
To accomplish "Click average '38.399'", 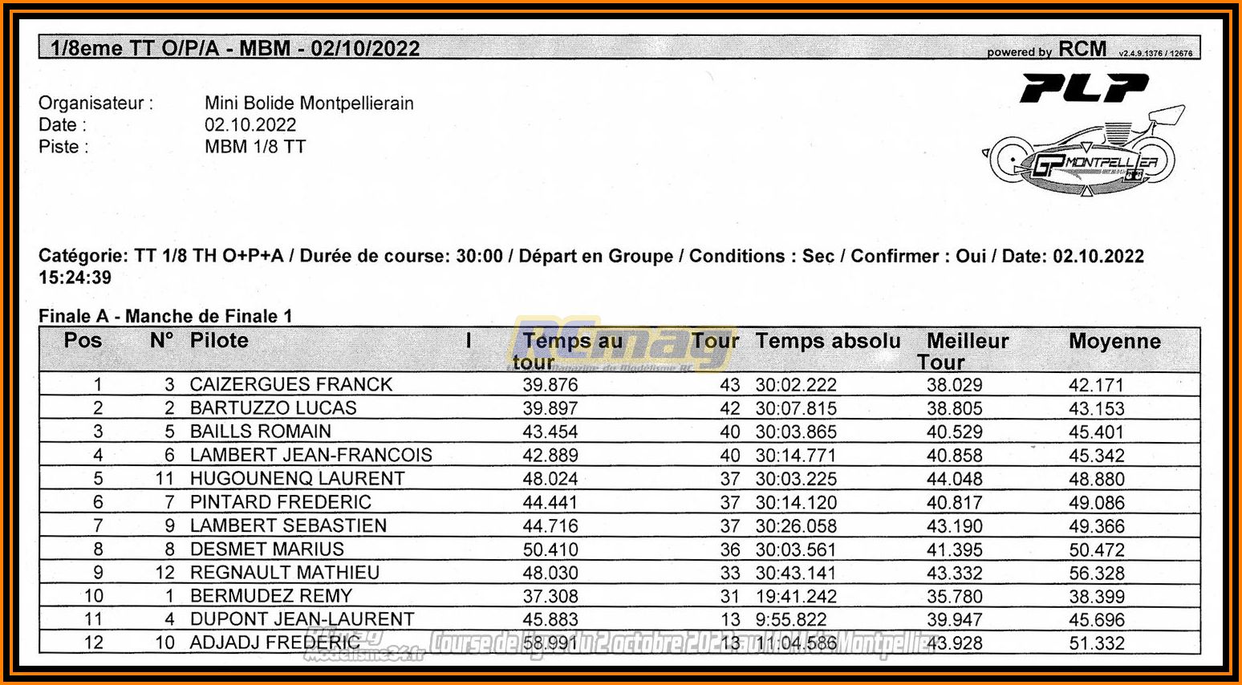I will point(1097,597).
